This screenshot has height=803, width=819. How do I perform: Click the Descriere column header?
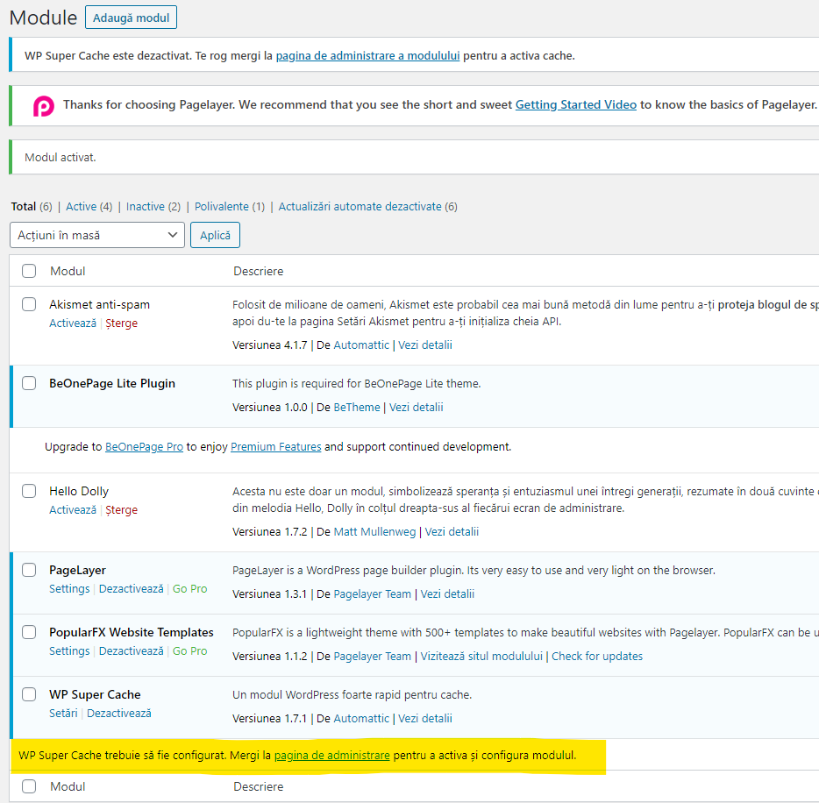tap(259, 271)
